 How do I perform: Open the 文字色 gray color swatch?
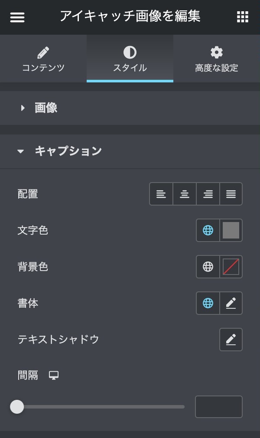[x=231, y=230]
